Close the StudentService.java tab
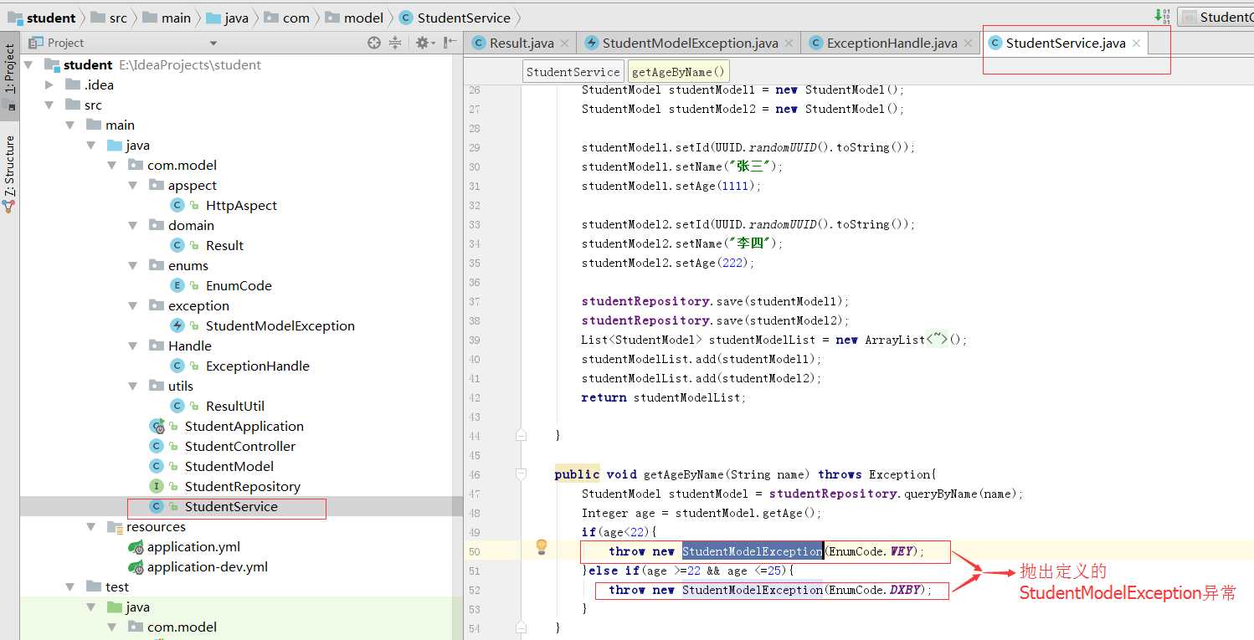Screen dimensions: 1254x640 point(1135,44)
